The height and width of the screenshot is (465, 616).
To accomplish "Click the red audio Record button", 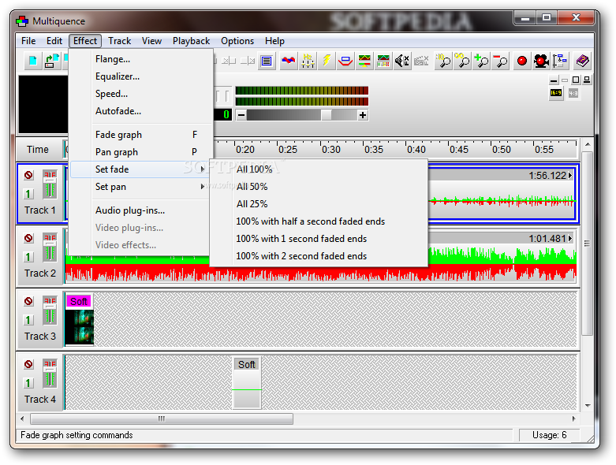I will (522, 61).
